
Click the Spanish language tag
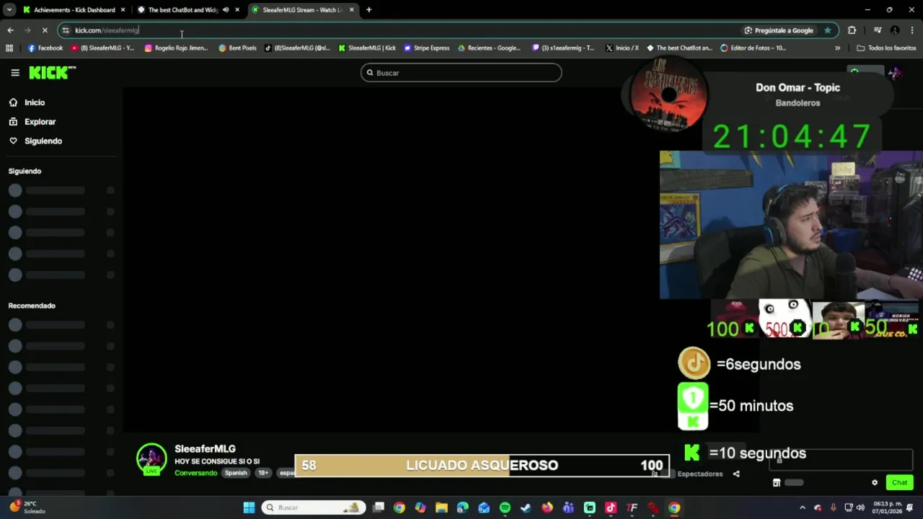click(x=236, y=473)
